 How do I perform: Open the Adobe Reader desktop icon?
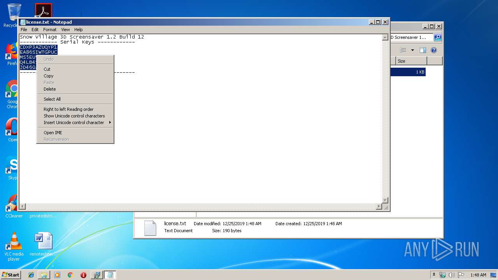click(43, 11)
